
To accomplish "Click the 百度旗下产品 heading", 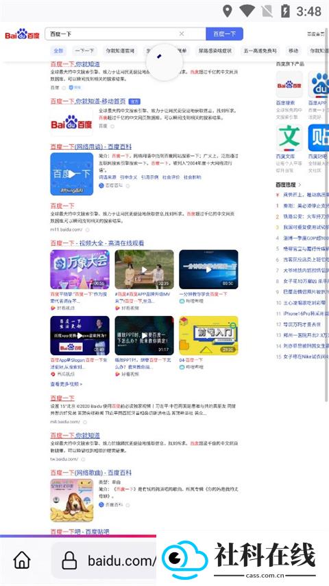I will coord(290,64).
